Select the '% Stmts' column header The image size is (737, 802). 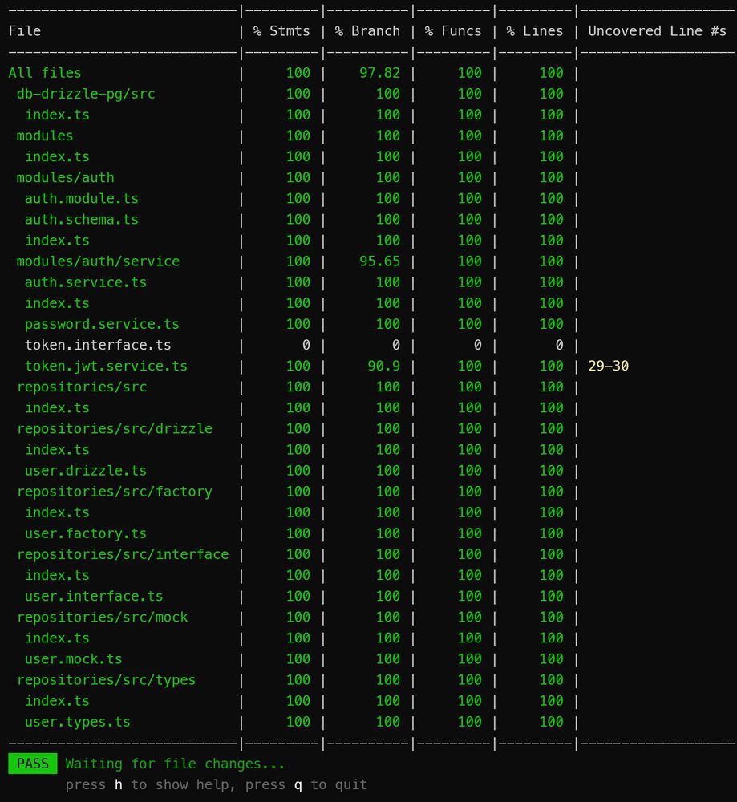coord(281,31)
